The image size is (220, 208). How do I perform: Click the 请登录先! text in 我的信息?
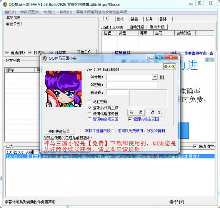pyautogui.click(x=14, y=24)
